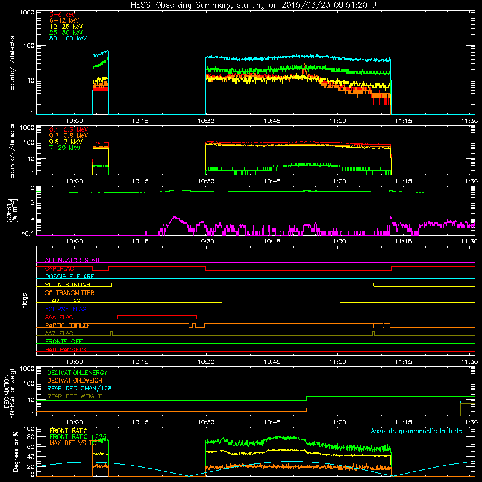Click the ATTENUATOR_STATE flag label

73,260
